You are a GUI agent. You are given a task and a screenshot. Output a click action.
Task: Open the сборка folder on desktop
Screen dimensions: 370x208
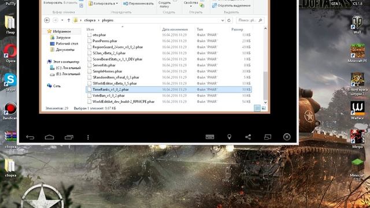[x=10, y=168]
